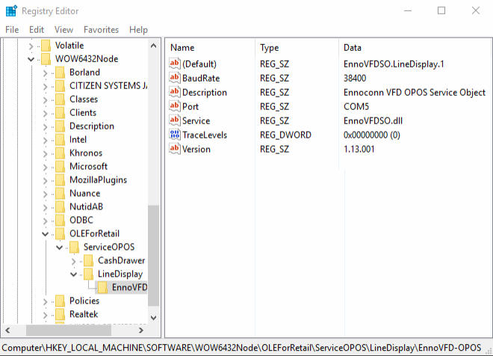Select the Port registry value icon
The image size is (493, 356).
(176, 107)
